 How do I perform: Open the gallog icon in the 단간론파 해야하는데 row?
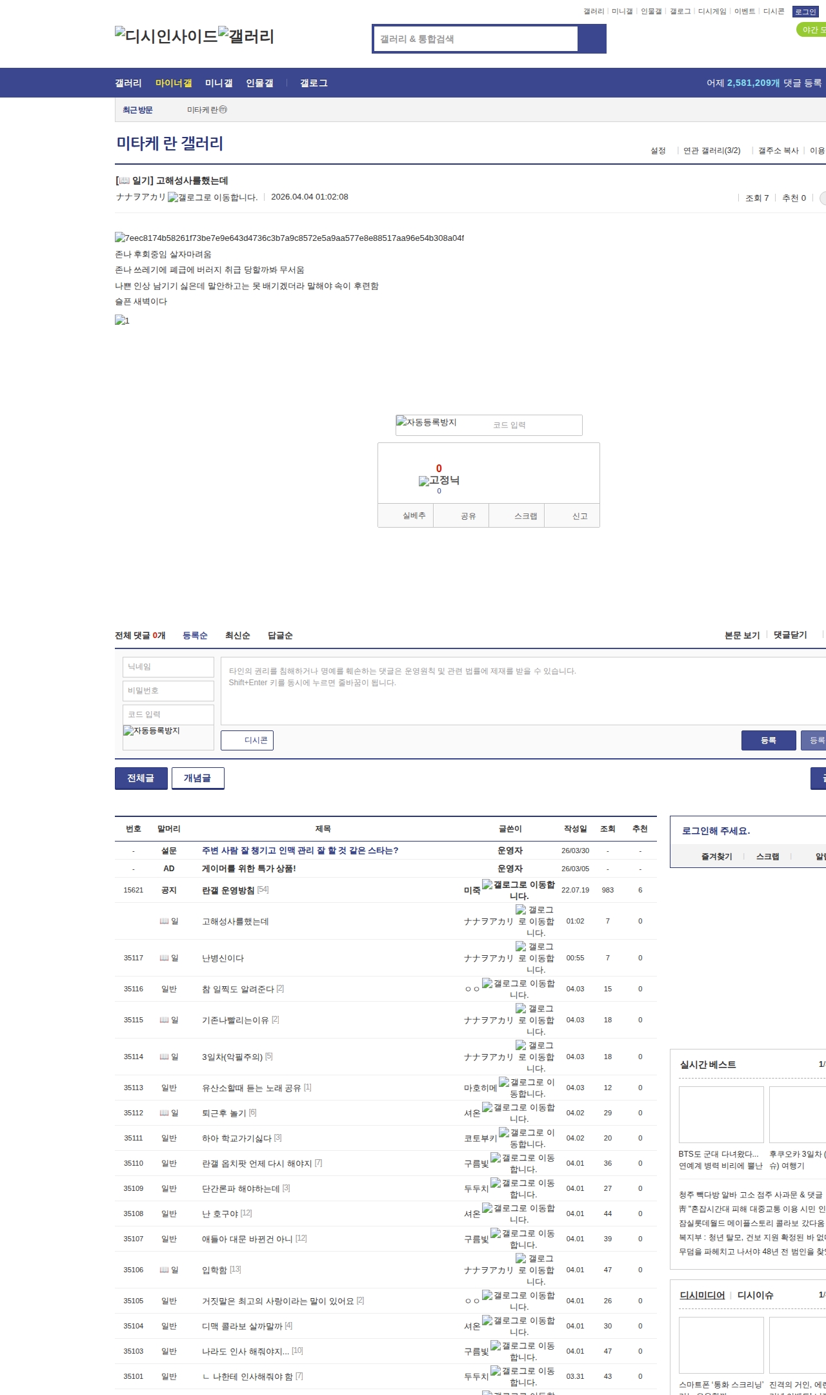[x=523, y=1188]
